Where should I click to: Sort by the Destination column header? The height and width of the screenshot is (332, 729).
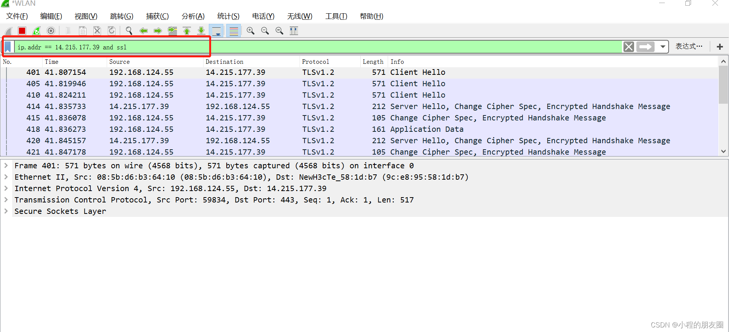pyautogui.click(x=251, y=62)
